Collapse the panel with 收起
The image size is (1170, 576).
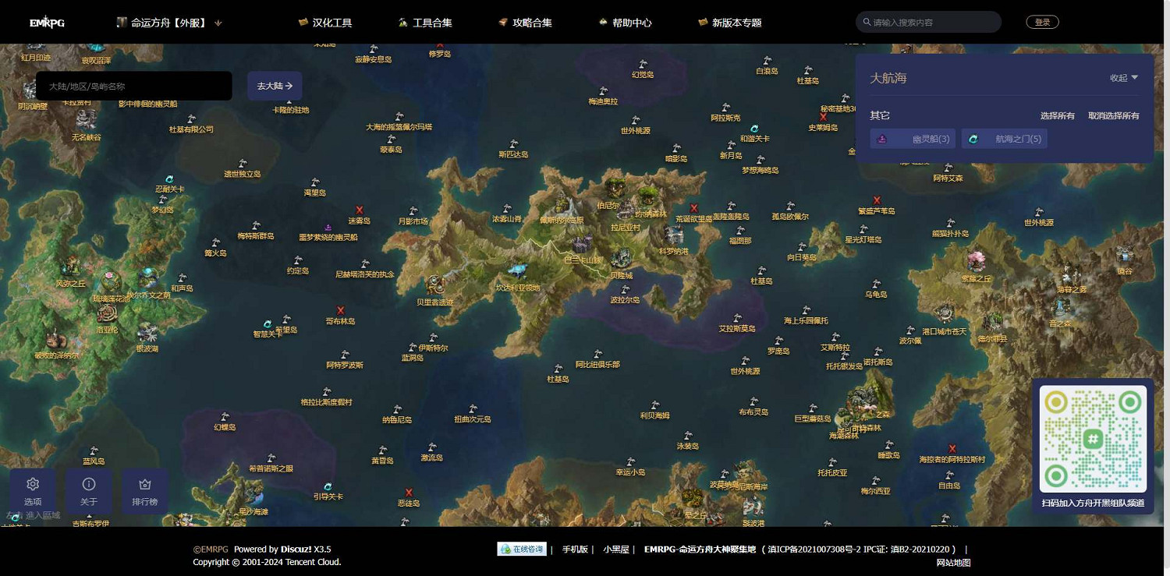pos(1124,78)
